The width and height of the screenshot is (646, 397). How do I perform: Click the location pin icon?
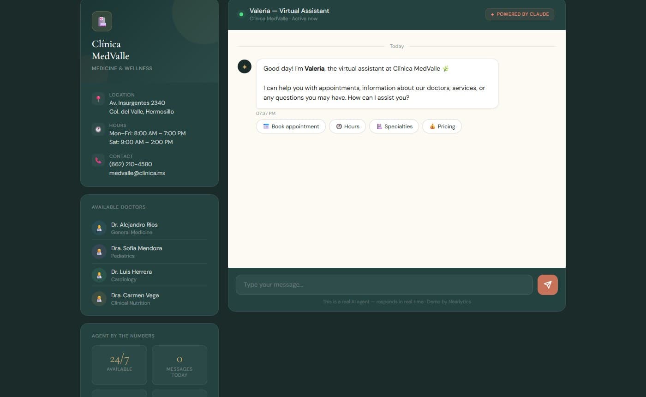98,99
